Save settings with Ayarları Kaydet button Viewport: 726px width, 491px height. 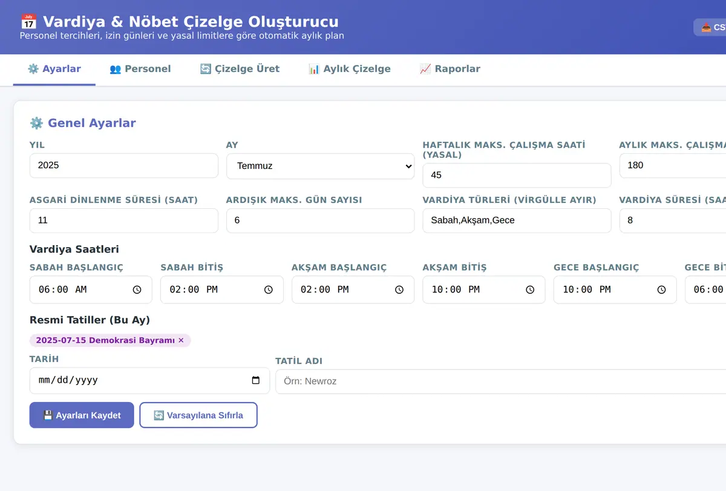82,415
